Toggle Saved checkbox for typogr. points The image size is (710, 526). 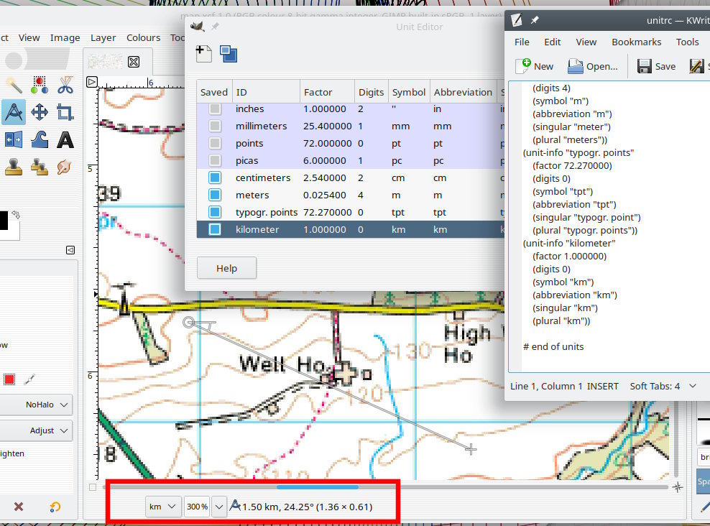[214, 212]
